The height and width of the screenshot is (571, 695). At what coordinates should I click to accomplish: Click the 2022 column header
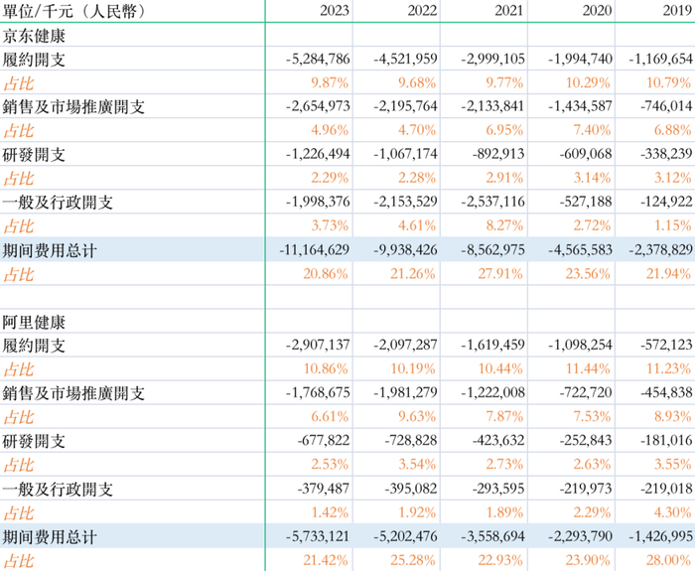[422, 10]
